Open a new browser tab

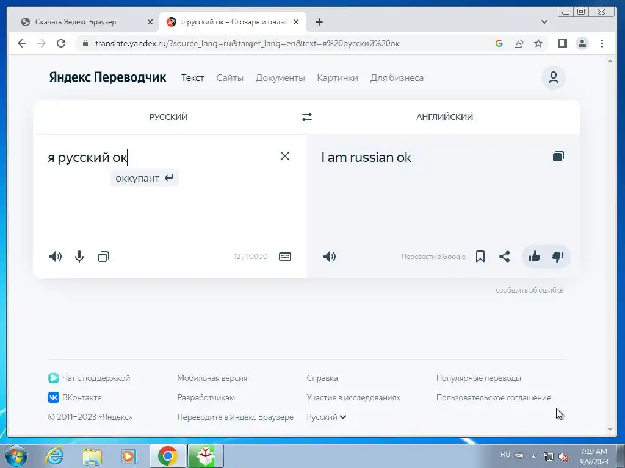pyautogui.click(x=319, y=22)
